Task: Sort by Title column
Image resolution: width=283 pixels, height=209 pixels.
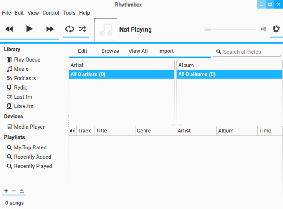Action: 114,131
